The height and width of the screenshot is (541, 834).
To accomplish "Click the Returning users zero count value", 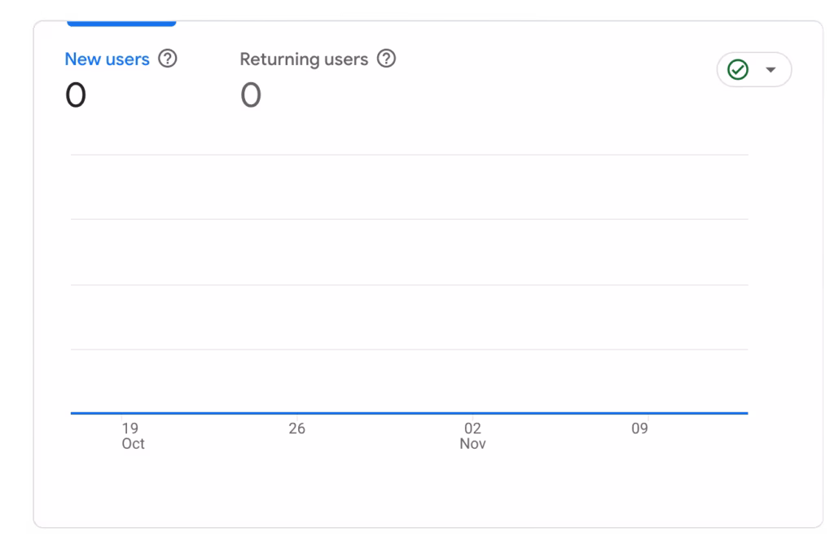I will pyautogui.click(x=251, y=95).
